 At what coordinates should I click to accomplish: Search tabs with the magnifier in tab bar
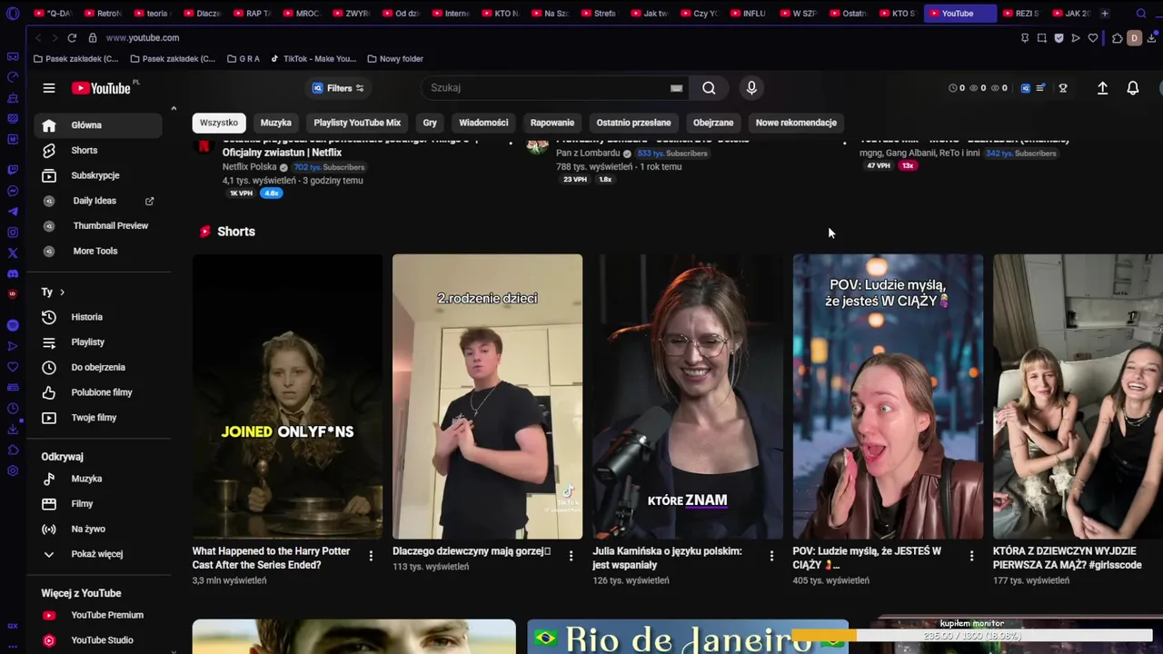click(1141, 14)
